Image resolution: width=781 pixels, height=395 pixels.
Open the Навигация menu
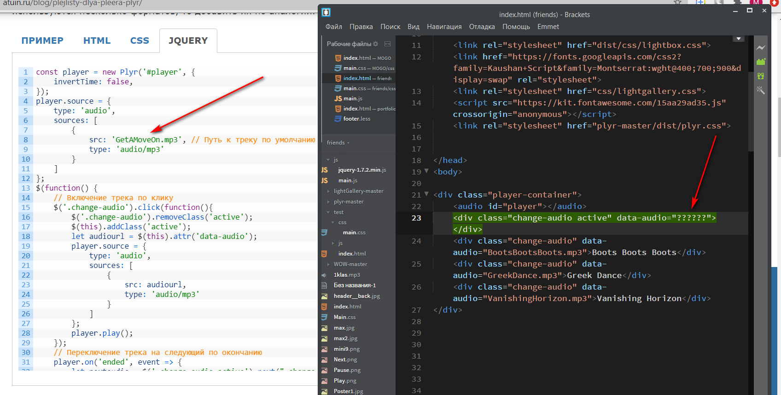pos(444,27)
